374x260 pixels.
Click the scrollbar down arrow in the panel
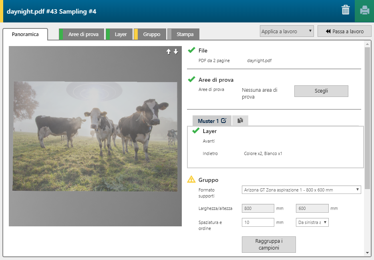click(368, 253)
